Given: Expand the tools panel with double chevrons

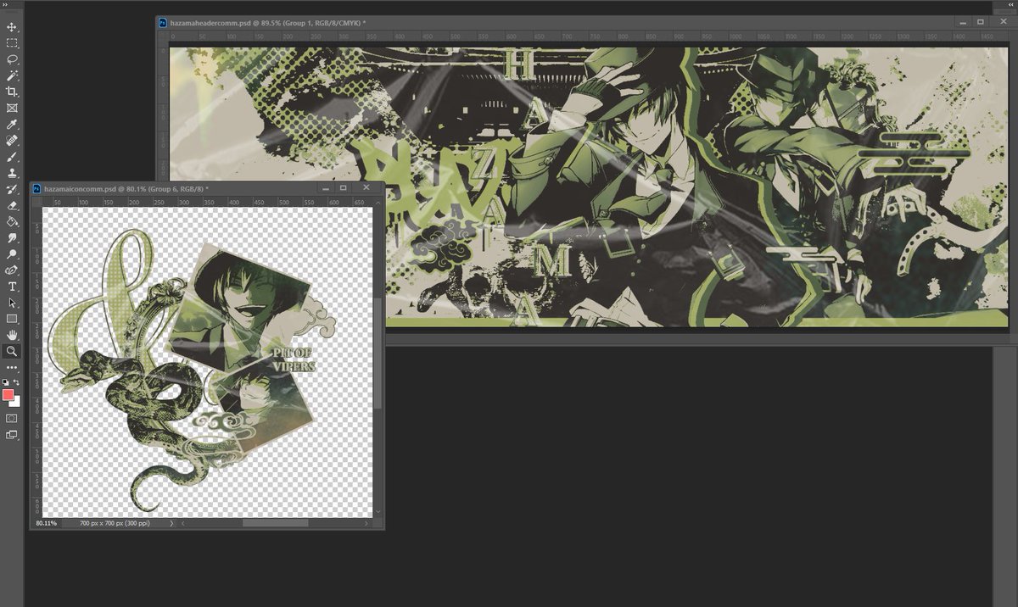Looking at the screenshot, I should click(x=7, y=4).
